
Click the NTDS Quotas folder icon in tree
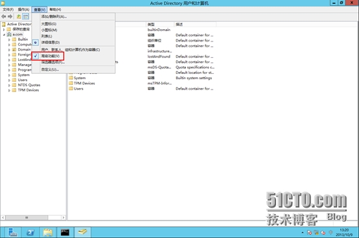coord(14,85)
